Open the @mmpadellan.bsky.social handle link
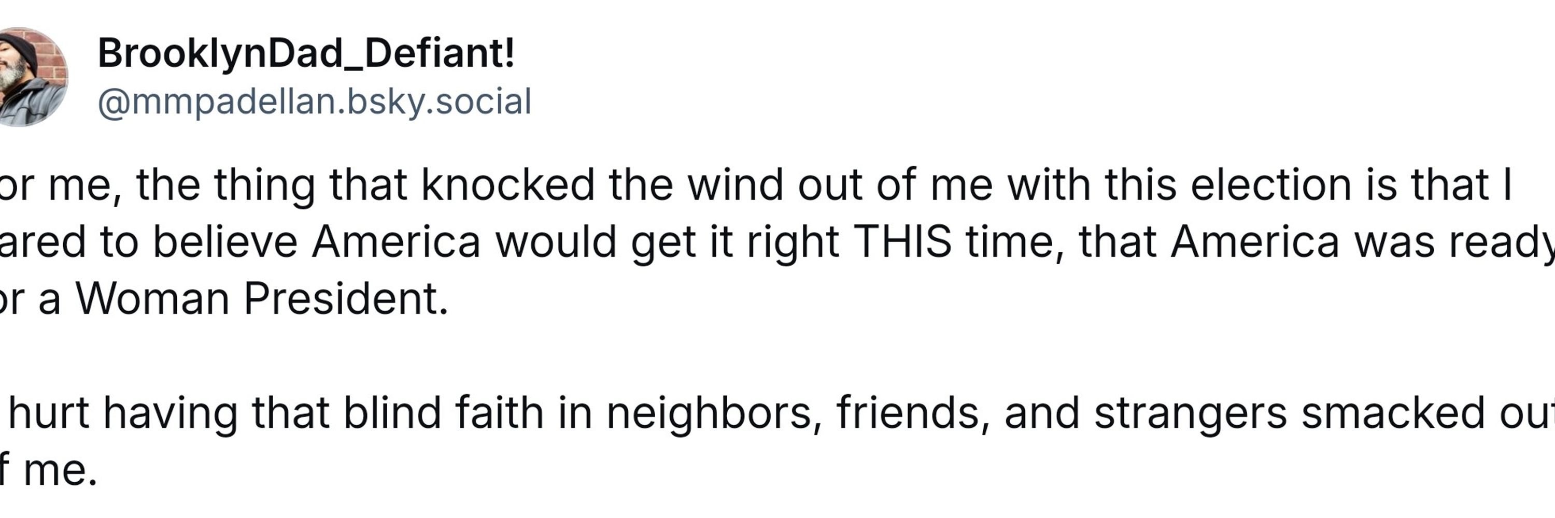The height and width of the screenshot is (518, 1555). 315,102
